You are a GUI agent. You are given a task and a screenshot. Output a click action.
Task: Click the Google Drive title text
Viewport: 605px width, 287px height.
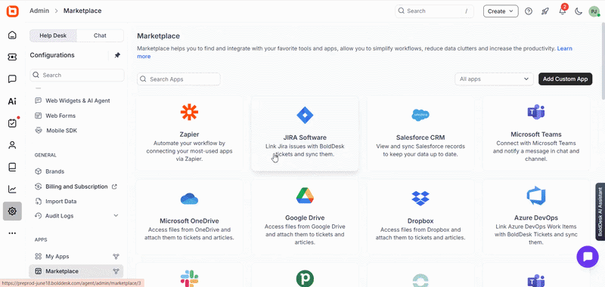click(x=305, y=218)
